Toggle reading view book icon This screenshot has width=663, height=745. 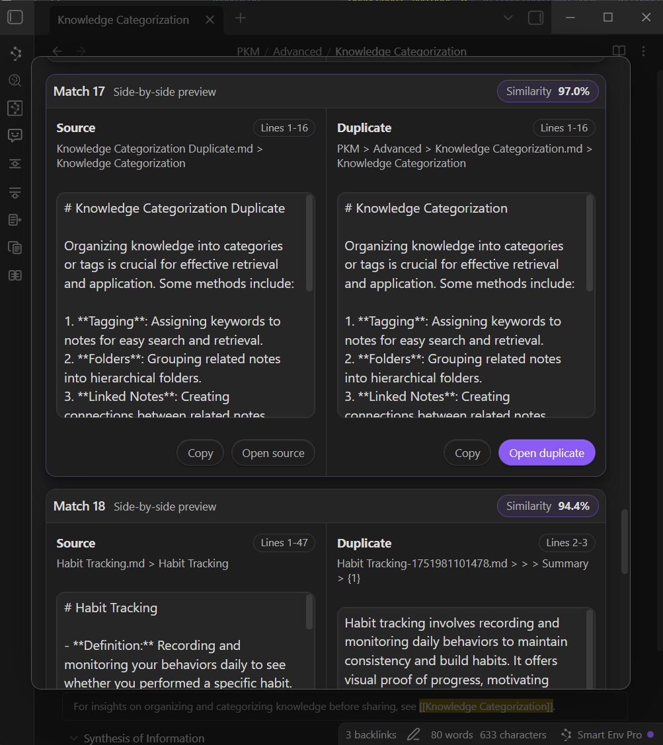pyautogui.click(x=619, y=52)
